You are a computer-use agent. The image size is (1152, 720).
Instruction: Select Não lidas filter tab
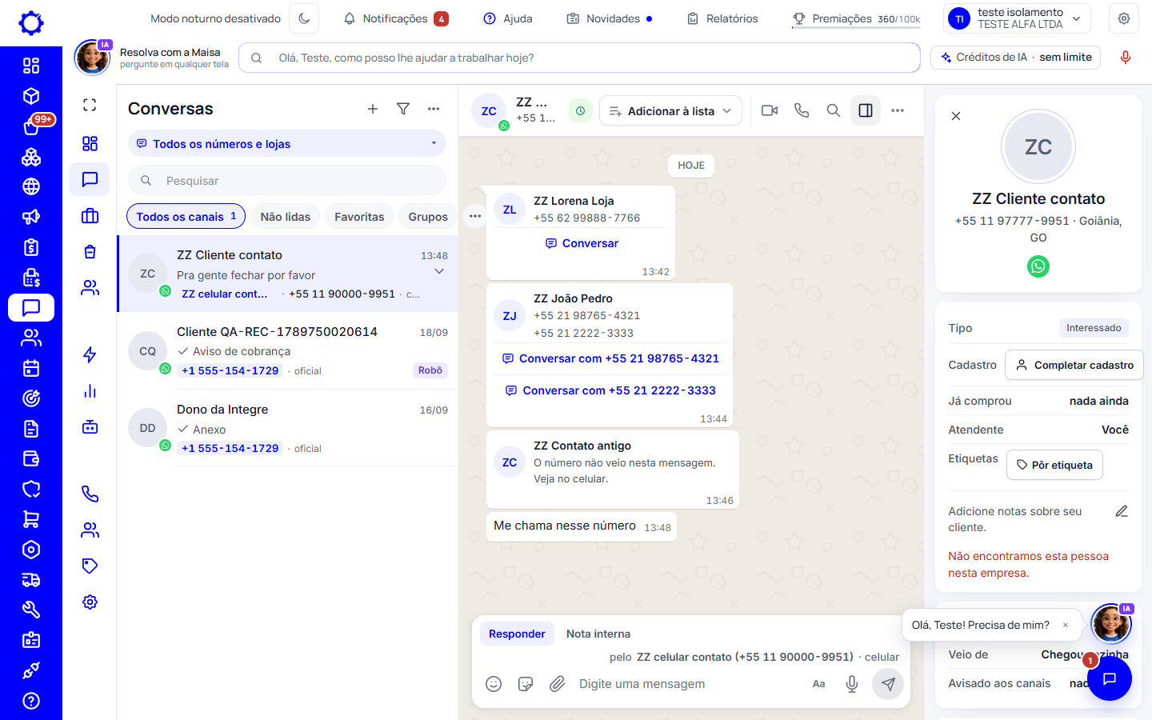pyautogui.click(x=286, y=217)
